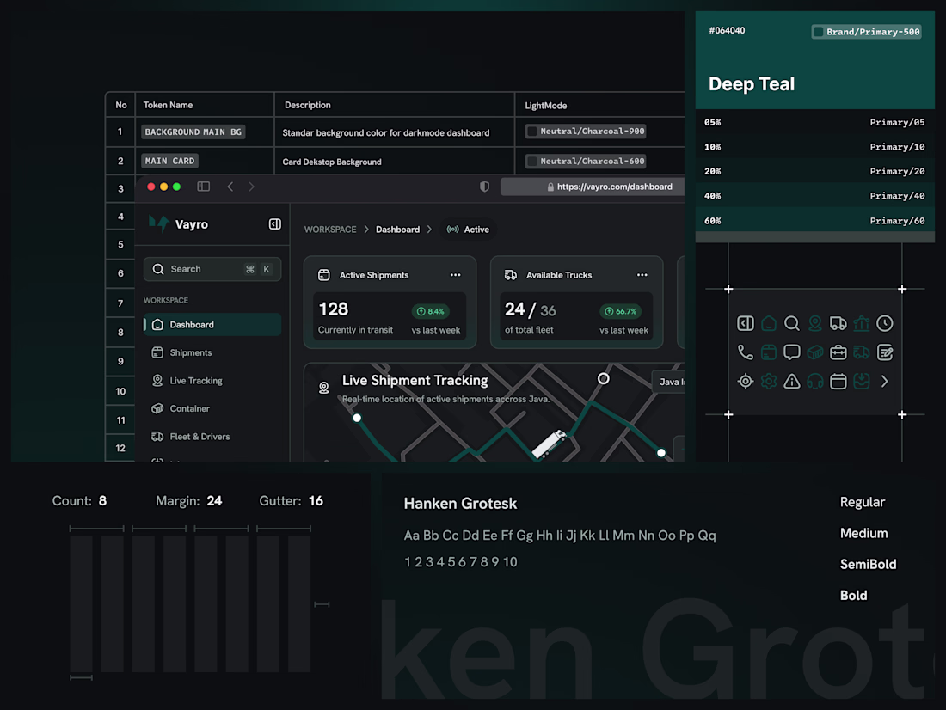The height and width of the screenshot is (710, 946).
Task: Click the browser forward arrow
Action: [x=252, y=187]
